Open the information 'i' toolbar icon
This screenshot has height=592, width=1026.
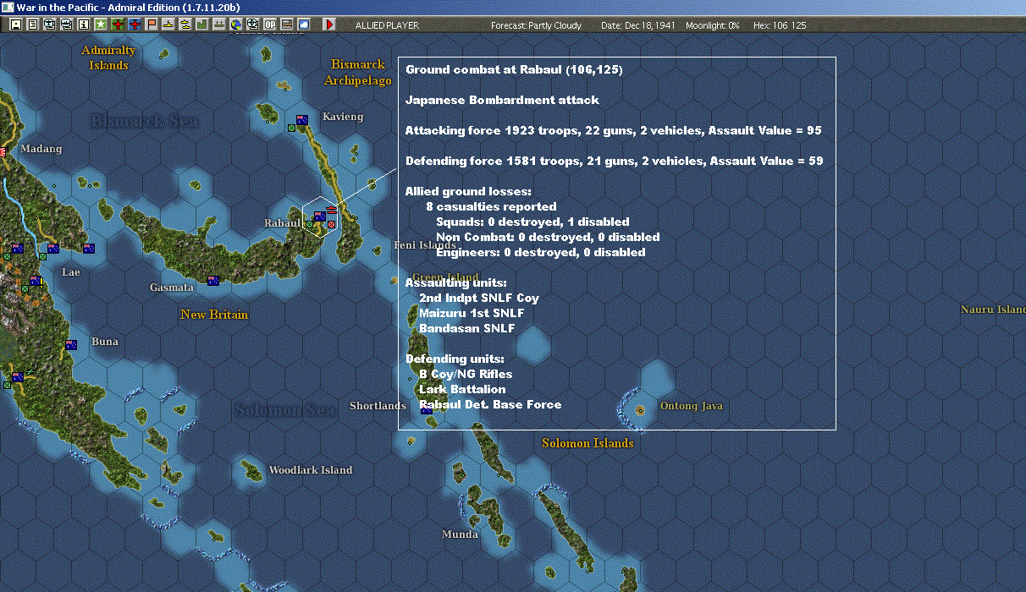83,25
